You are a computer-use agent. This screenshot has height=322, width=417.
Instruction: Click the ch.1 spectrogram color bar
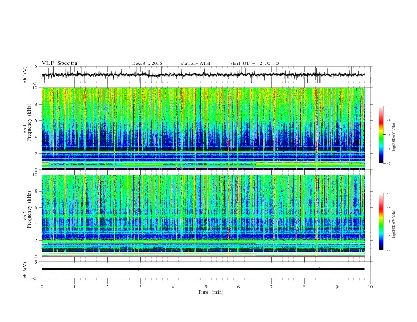(381, 135)
